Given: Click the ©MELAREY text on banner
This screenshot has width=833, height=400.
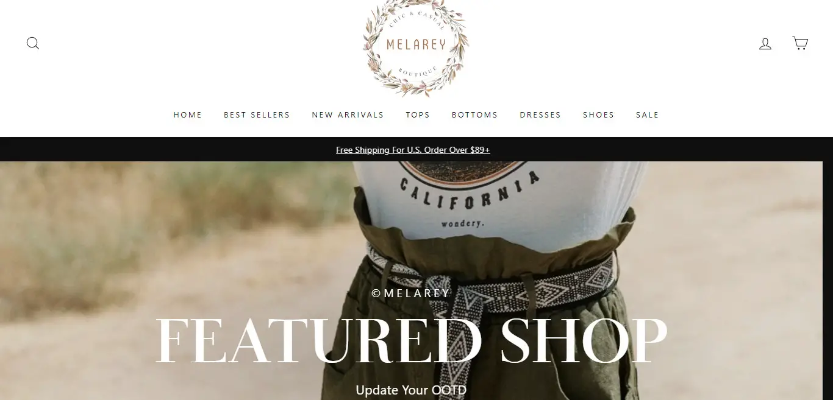Looking at the screenshot, I should [411, 293].
